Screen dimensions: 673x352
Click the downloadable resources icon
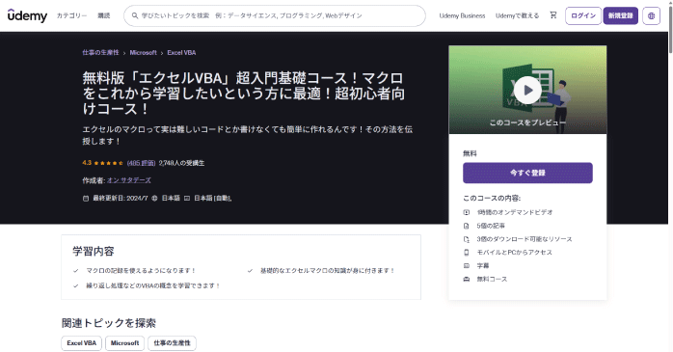click(x=467, y=239)
